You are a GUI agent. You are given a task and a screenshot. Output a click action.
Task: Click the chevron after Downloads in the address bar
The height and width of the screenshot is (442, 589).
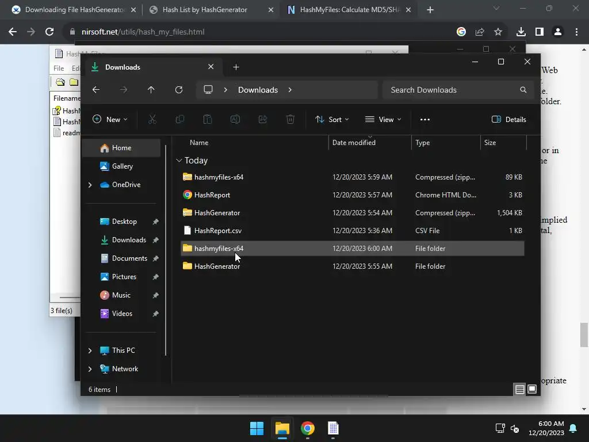(x=290, y=90)
